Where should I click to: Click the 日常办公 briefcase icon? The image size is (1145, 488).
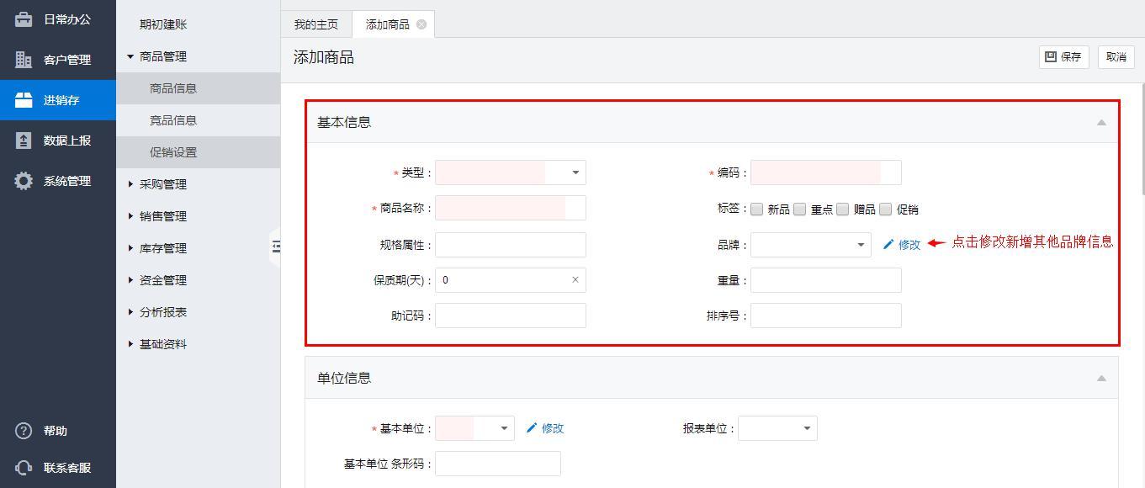[24, 19]
